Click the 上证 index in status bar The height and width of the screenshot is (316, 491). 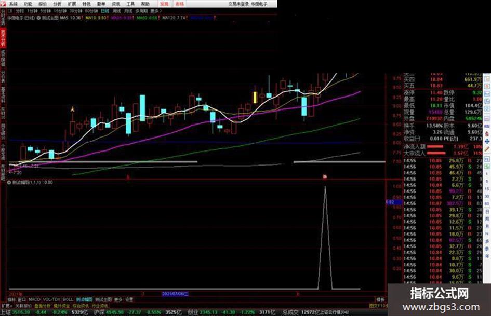[x=5, y=312]
